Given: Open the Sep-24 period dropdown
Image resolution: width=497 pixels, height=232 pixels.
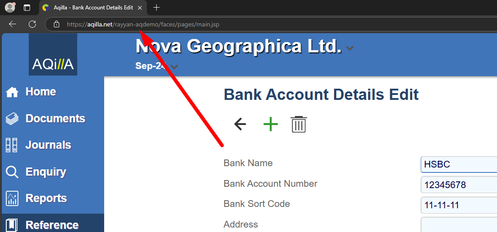Looking at the screenshot, I should 174,67.
